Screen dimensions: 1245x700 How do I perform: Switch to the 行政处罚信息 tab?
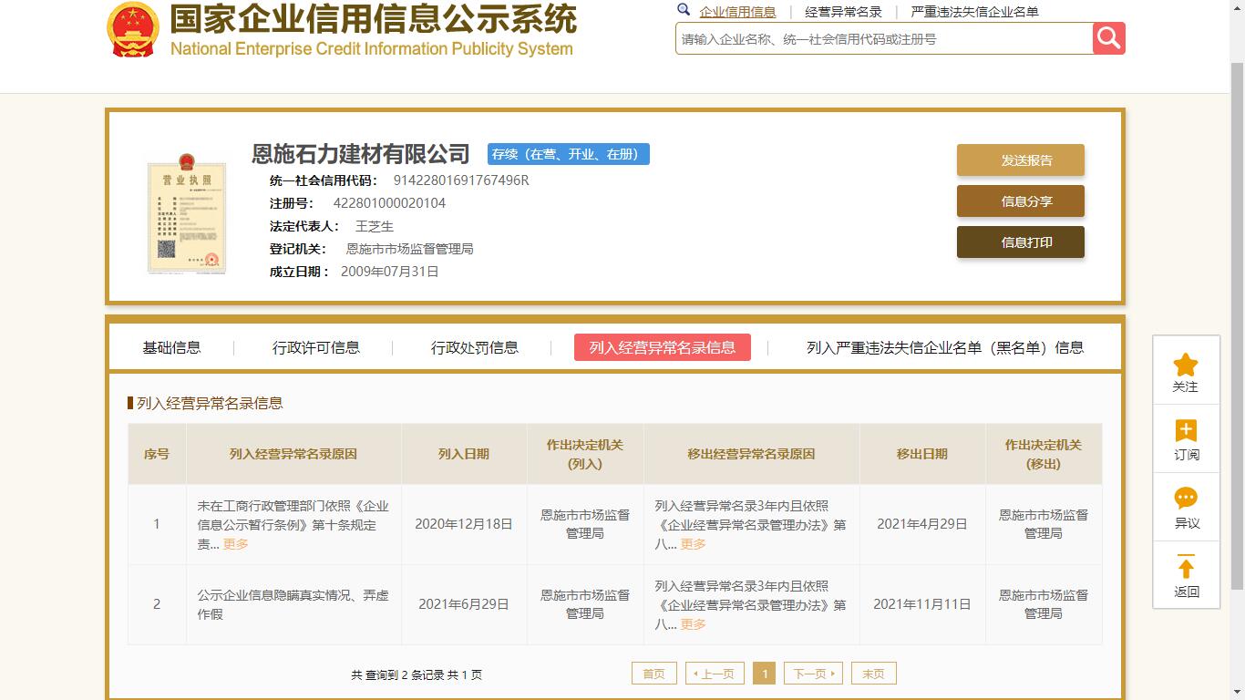[x=474, y=347]
